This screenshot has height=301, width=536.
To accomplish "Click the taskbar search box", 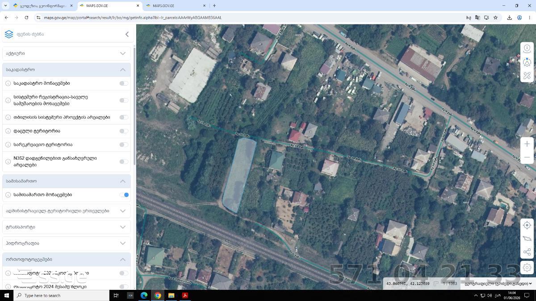I will (61, 295).
